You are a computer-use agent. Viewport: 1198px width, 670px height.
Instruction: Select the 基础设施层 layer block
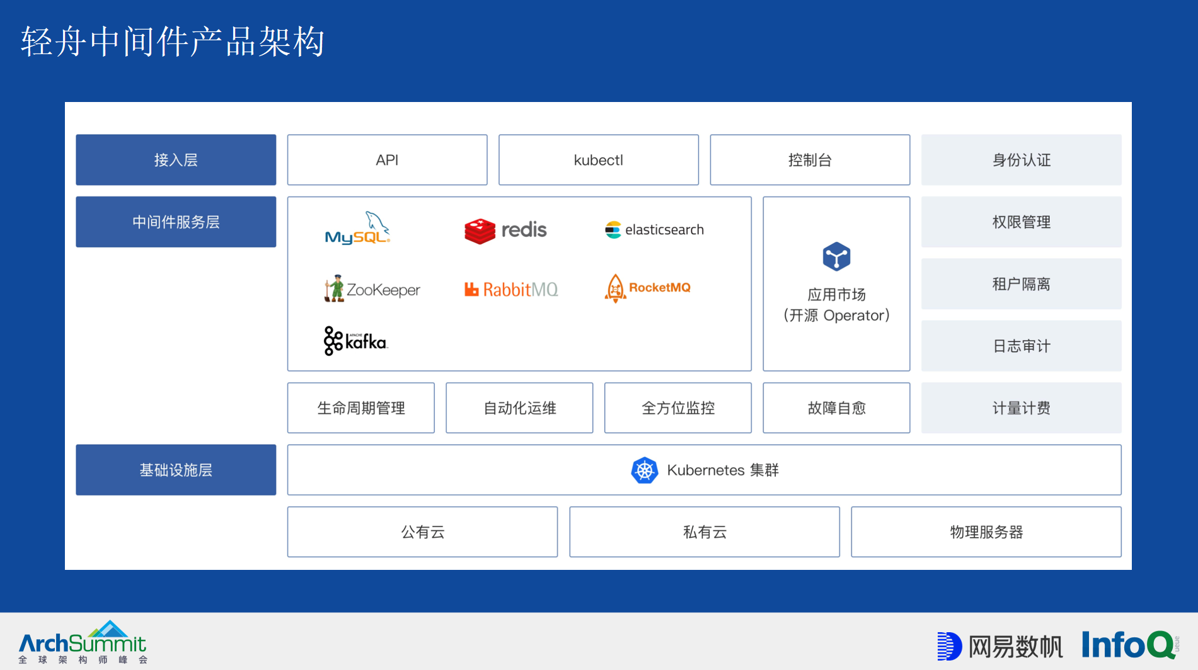pos(176,470)
